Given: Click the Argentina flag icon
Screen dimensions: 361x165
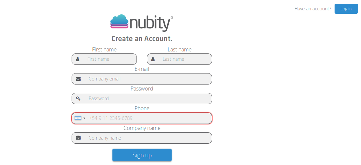Looking at the screenshot, I should click(78, 118).
